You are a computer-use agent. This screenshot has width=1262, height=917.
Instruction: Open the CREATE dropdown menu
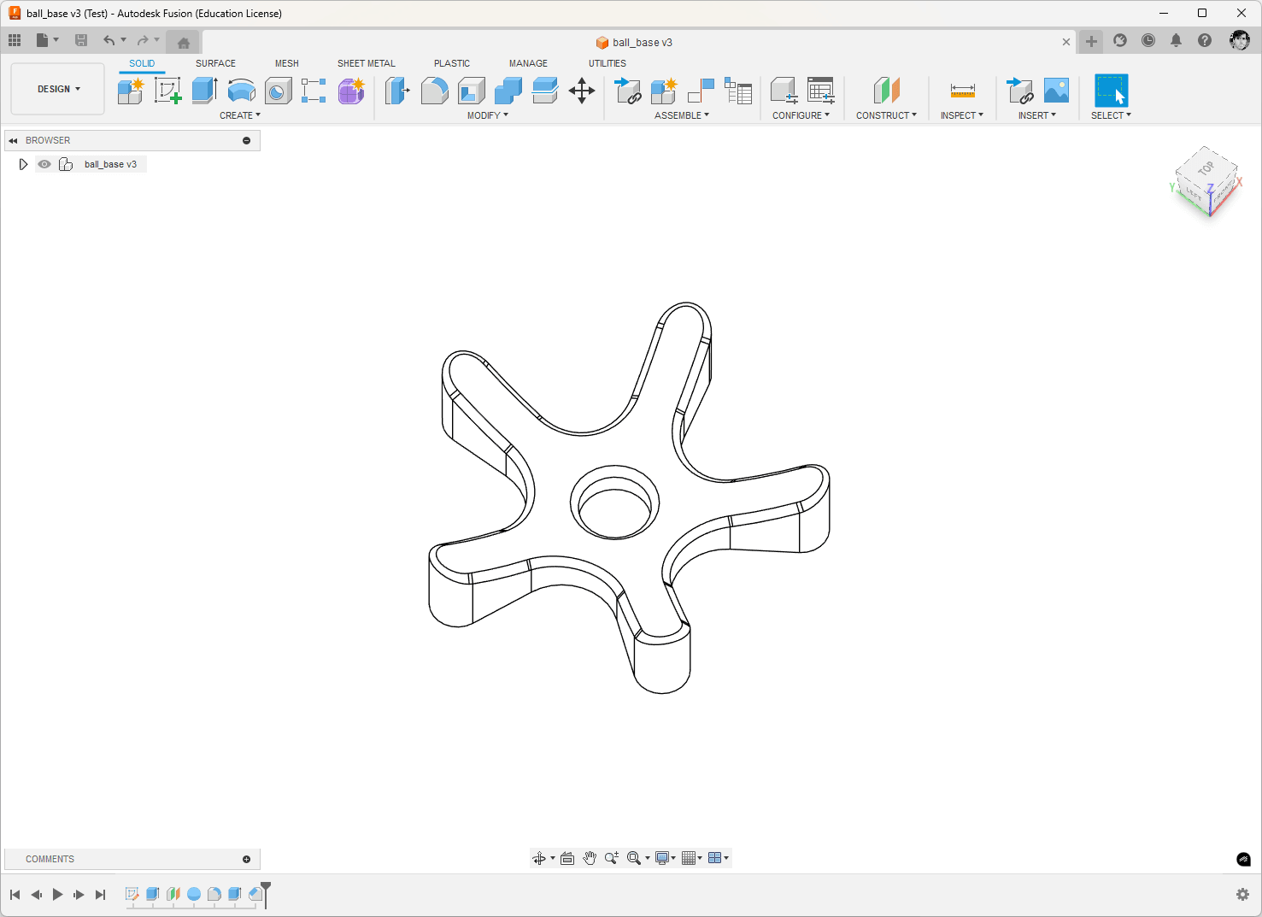(x=240, y=115)
